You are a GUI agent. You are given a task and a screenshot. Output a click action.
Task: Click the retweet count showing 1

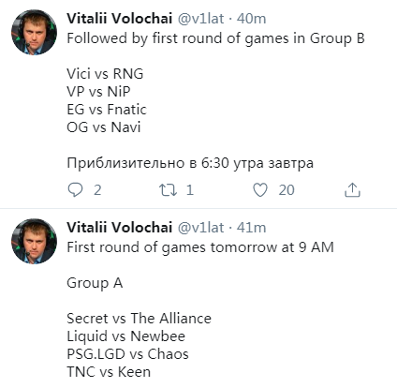pyautogui.click(x=190, y=190)
